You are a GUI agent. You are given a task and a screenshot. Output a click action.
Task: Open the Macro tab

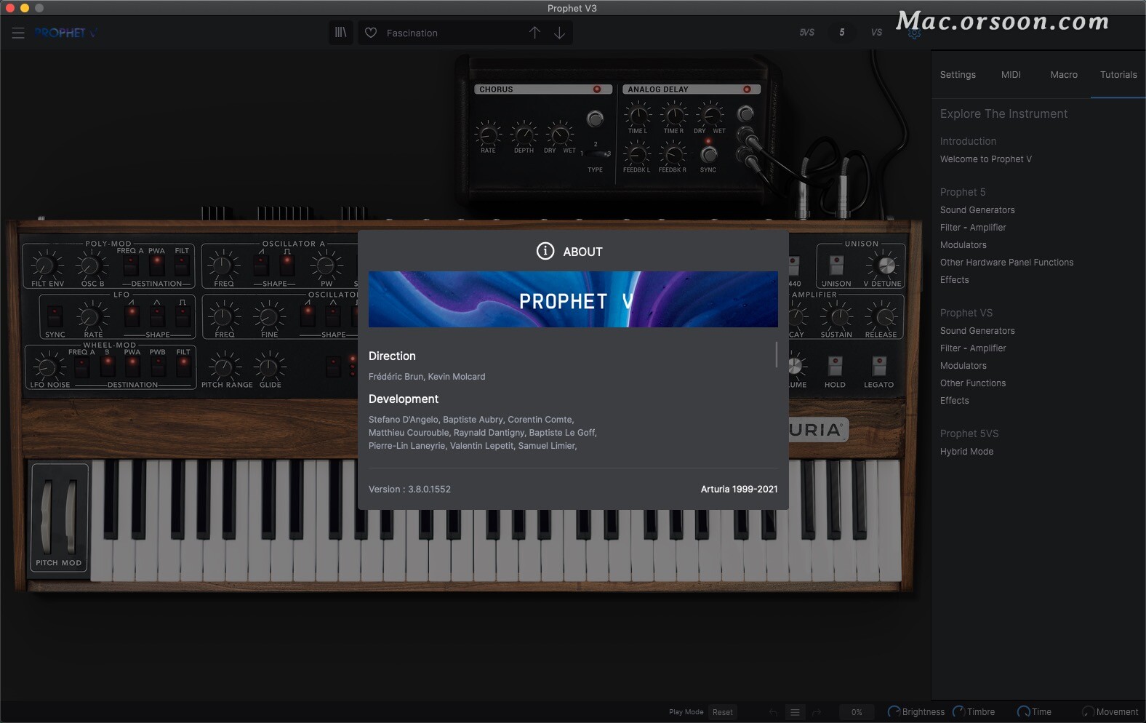[x=1064, y=75]
